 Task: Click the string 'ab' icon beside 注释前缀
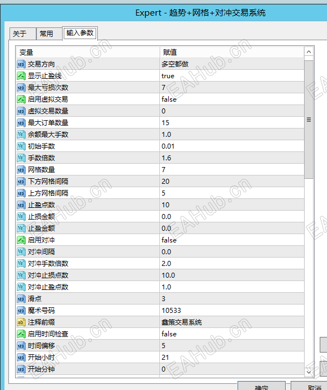(21, 322)
